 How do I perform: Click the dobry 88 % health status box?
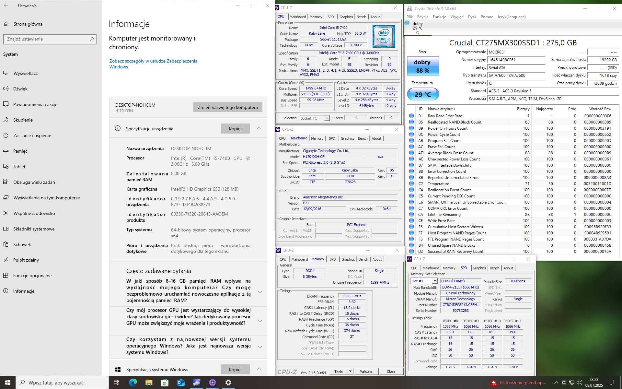tap(423, 66)
